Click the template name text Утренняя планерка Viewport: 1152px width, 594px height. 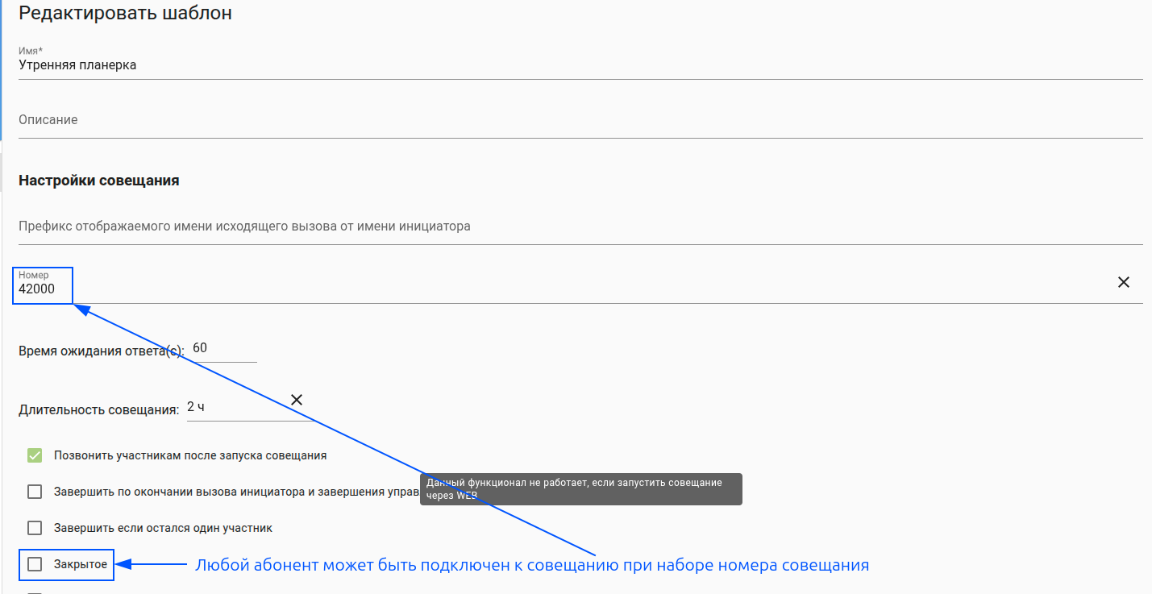pos(77,65)
